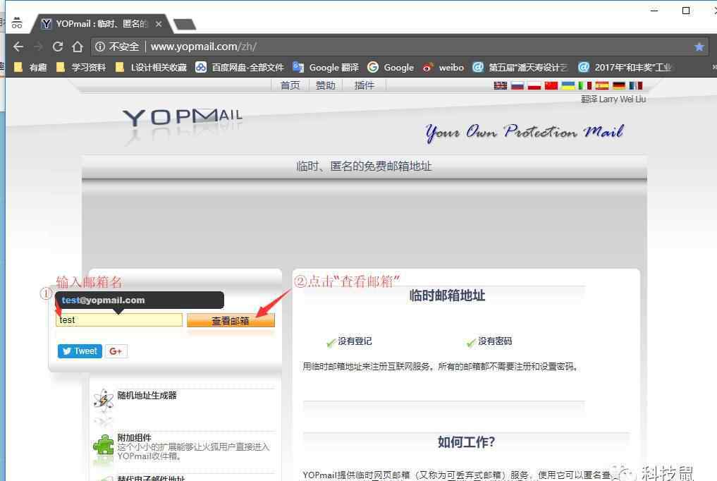
Task: Select the Polish flag language
Action: pyautogui.click(x=534, y=85)
